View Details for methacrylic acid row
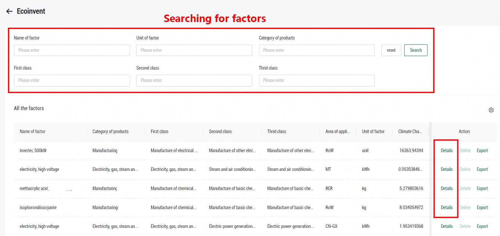The image size is (500, 236). pyautogui.click(x=447, y=188)
